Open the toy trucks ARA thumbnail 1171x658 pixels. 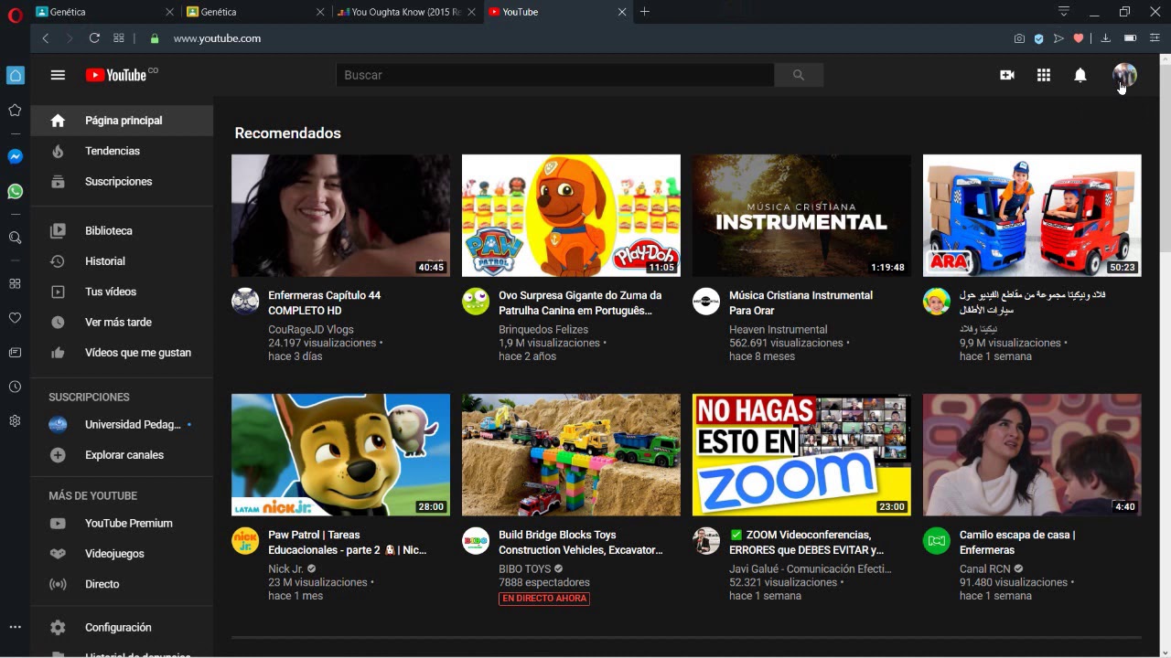click(x=1032, y=216)
